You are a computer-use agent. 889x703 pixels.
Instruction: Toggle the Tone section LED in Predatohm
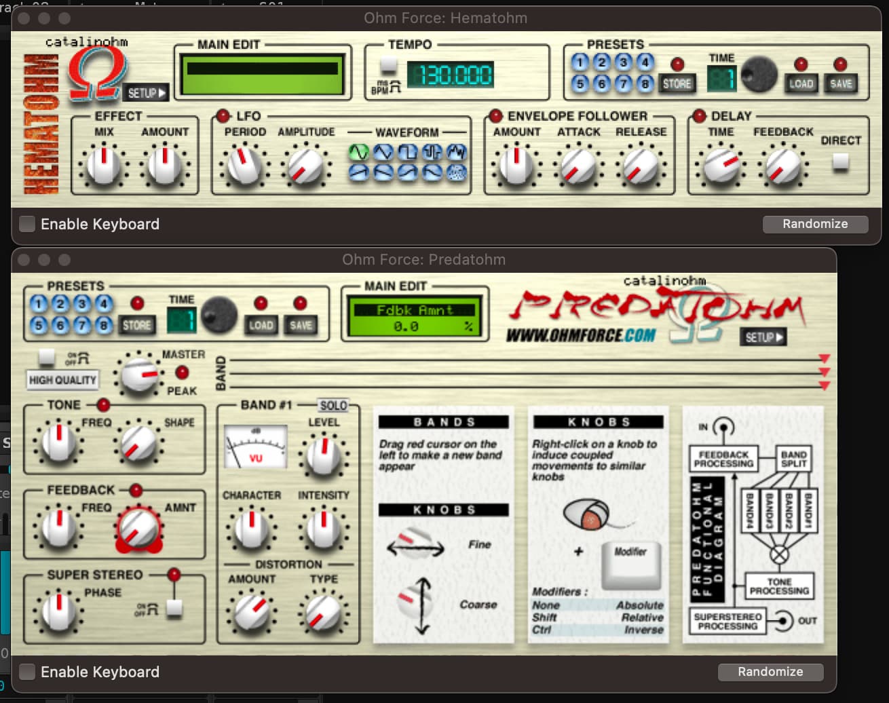pyautogui.click(x=103, y=405)
